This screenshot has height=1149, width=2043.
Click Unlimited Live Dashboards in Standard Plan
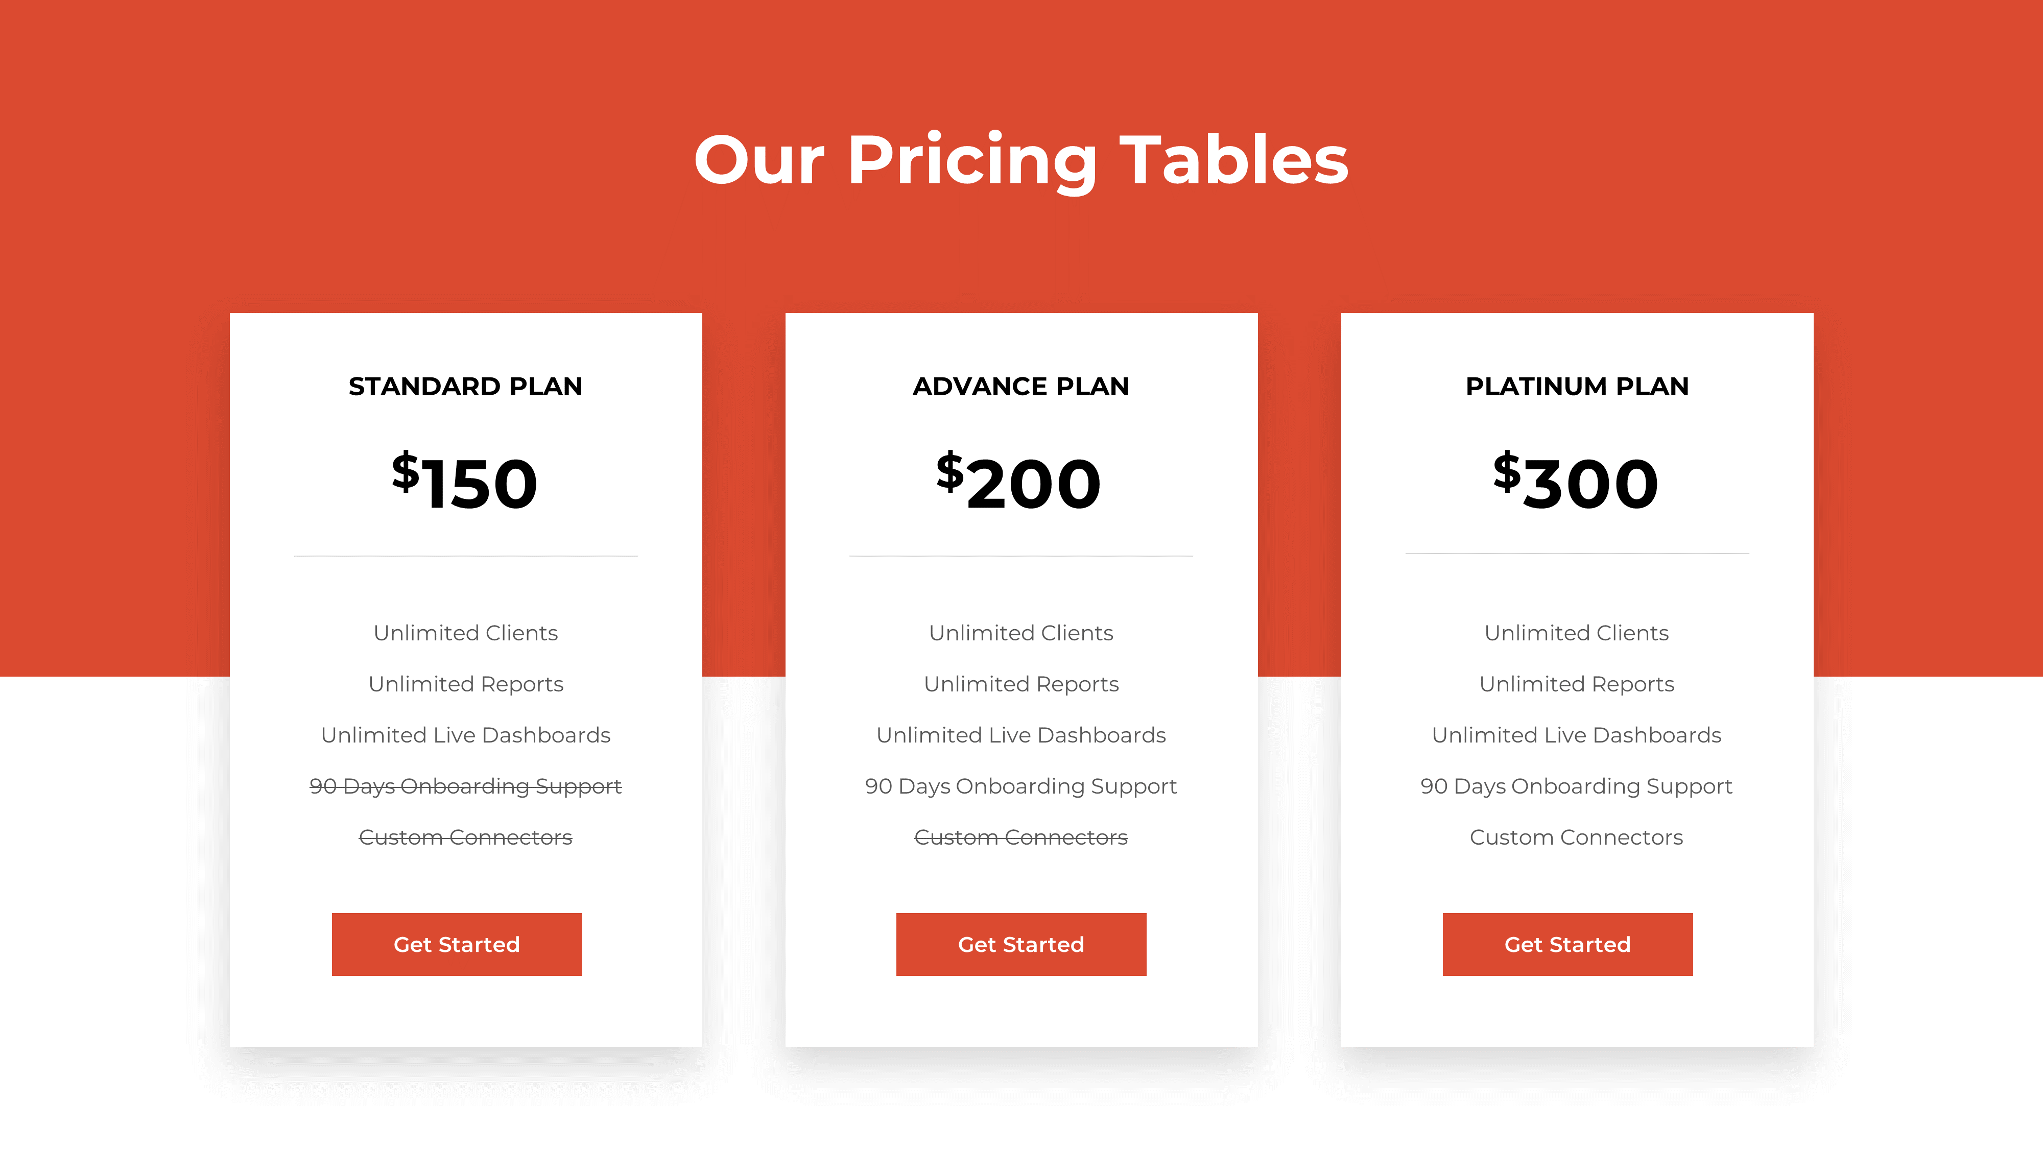(465, 735)
